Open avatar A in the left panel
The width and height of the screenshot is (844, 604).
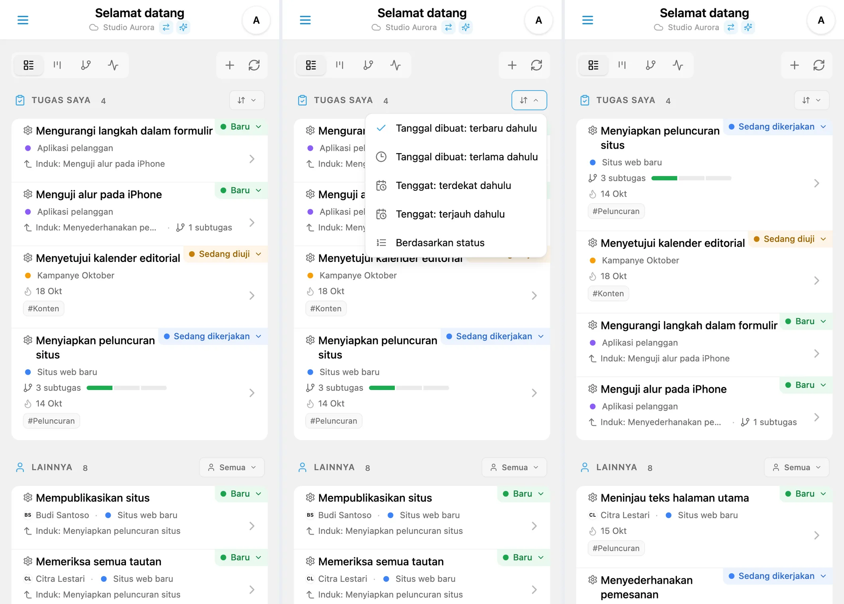256,20
